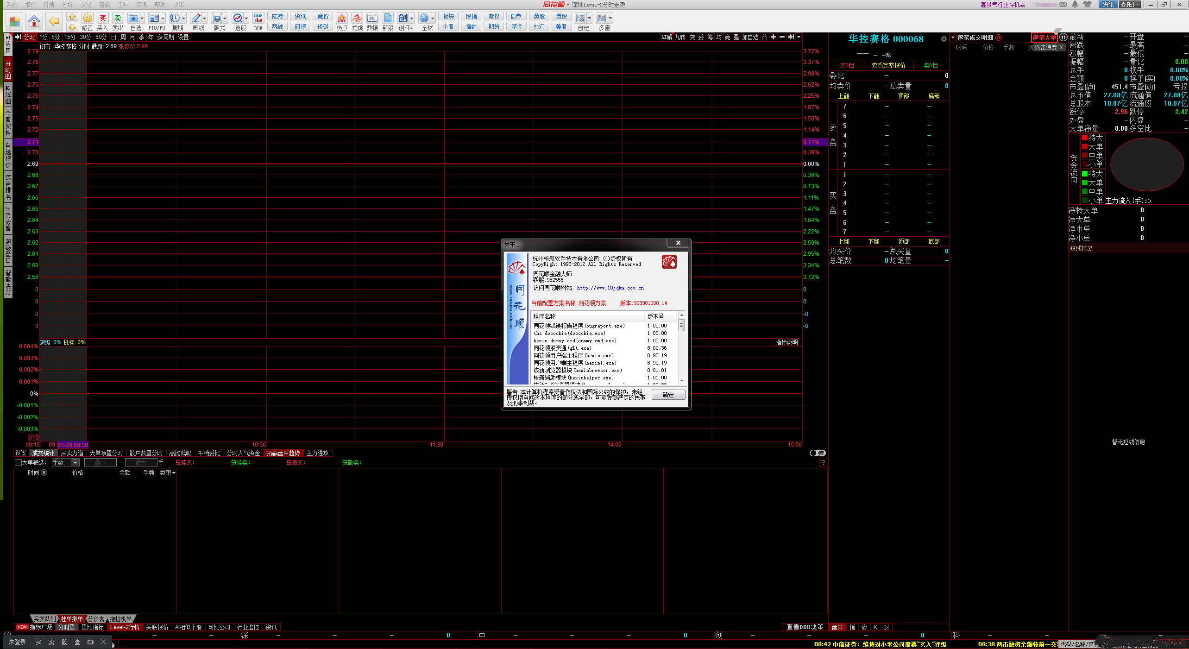
Task: Open the 10jqka website link
Action: (x=610, y=288)
